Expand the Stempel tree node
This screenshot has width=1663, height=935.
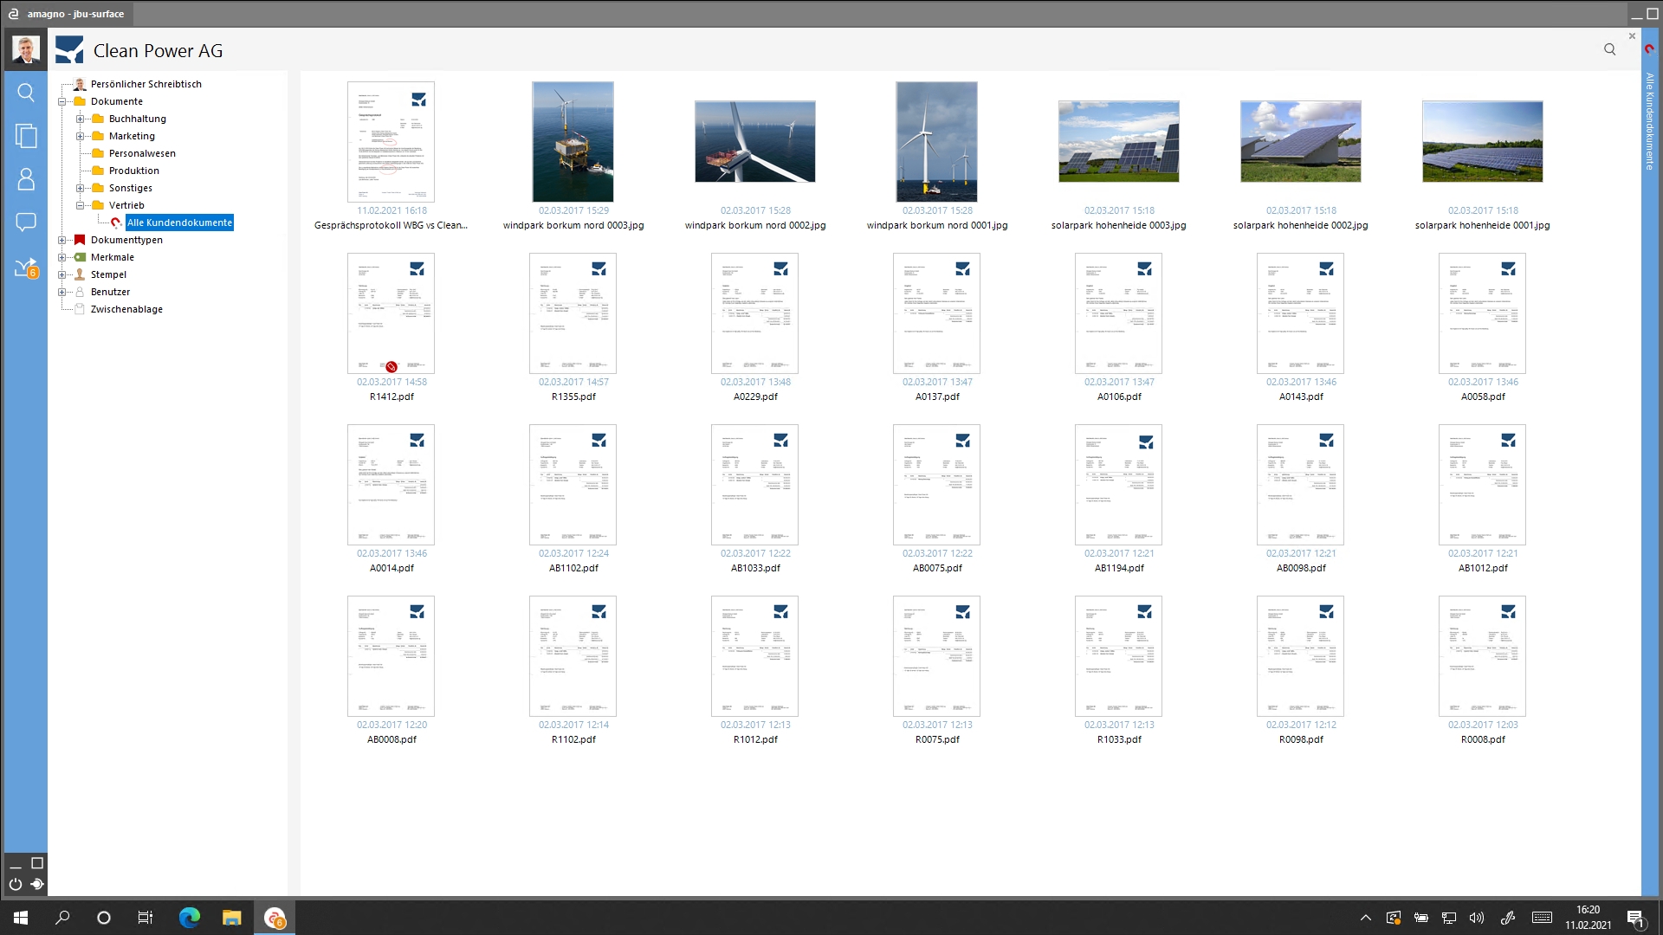61,274
